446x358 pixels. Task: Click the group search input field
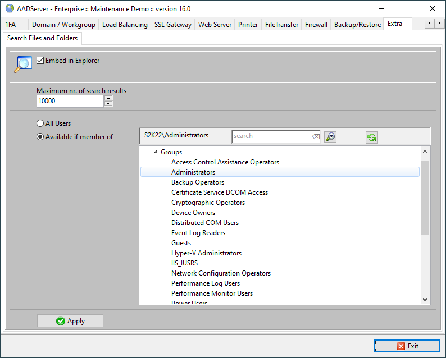pyautogui.click(x=271, y=136)
